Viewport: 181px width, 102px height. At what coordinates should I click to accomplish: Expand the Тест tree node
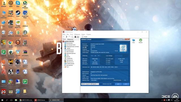63,67
